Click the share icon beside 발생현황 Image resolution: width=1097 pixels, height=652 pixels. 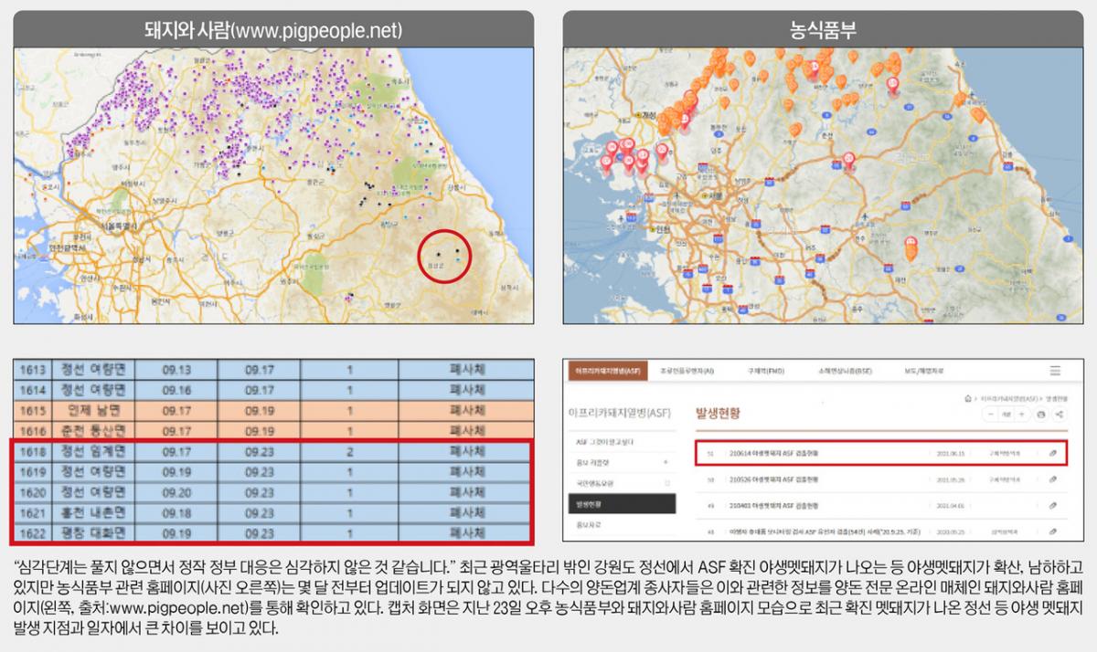tap(1060, 415)
